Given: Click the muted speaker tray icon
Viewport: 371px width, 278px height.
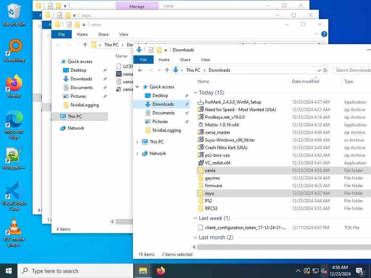Looking at the screenshot, I should pos(324,271).
